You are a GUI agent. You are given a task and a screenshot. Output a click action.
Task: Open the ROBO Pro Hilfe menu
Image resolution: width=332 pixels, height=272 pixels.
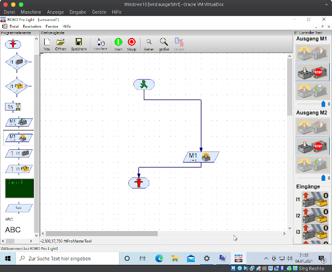[x=67, y=27]
